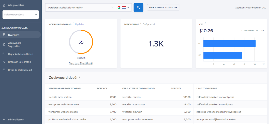269x124 pixels.
Task: Collapse sidebar via minimaliseren label
Action: pyautogui.click(x=16, y=119)
